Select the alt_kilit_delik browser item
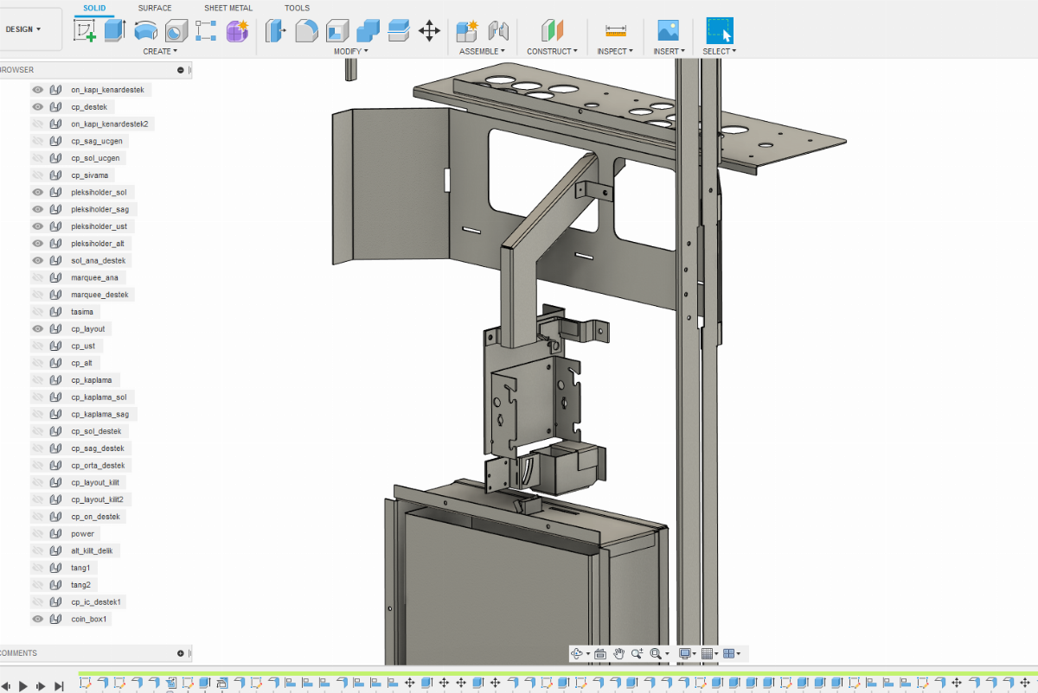 [92, 551]
